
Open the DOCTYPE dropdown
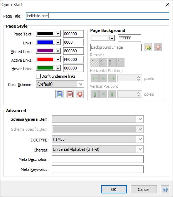click(98, 139)
